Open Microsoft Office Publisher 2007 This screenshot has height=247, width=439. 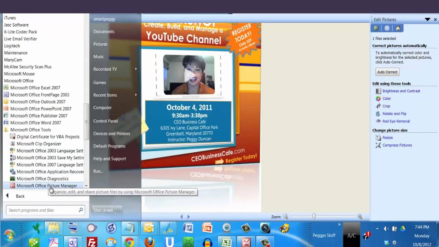[x=35, y=116]
